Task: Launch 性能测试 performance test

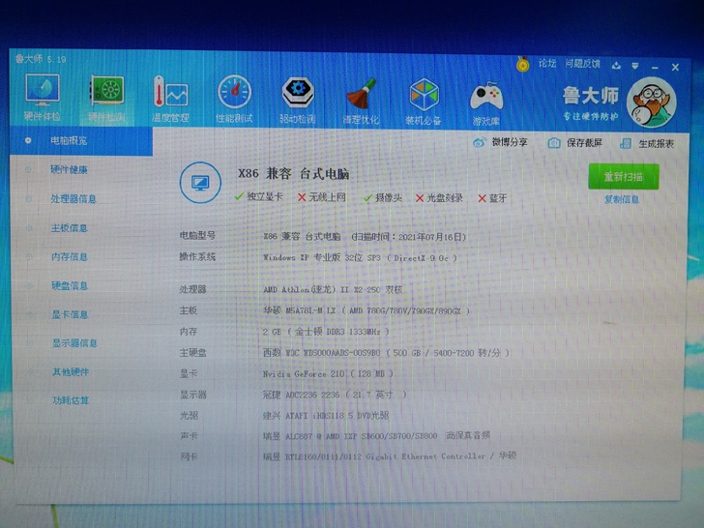Action: coord(234,100)
